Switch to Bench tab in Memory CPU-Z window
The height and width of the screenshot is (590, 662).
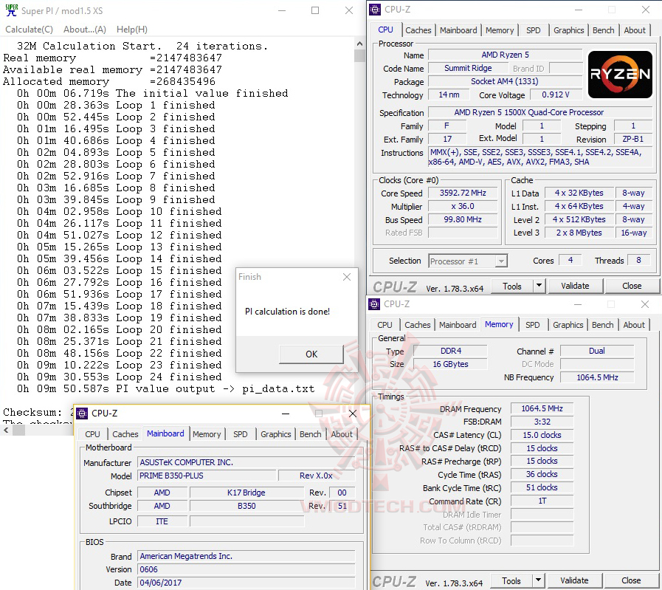coord(602,325)
